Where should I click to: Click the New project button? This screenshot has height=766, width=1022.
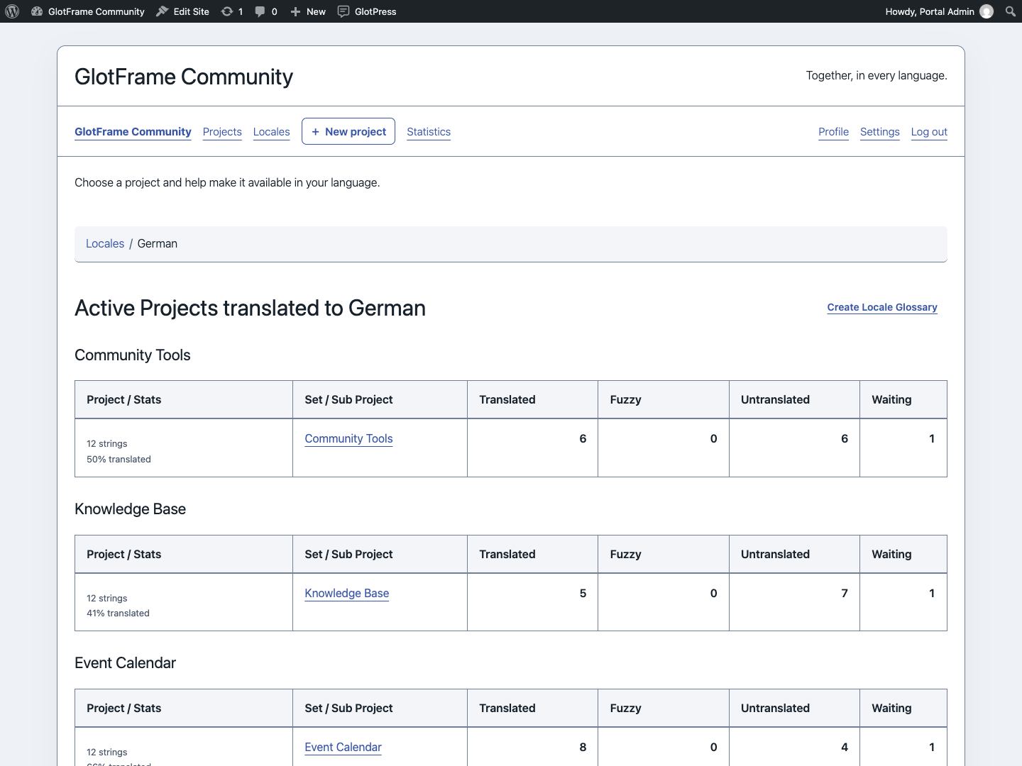[x=348, y=131]
